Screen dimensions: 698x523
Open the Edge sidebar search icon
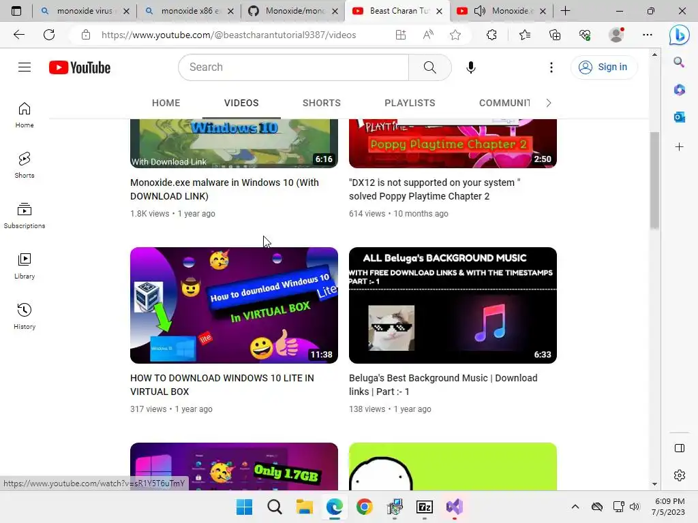(x=679, y=62)
